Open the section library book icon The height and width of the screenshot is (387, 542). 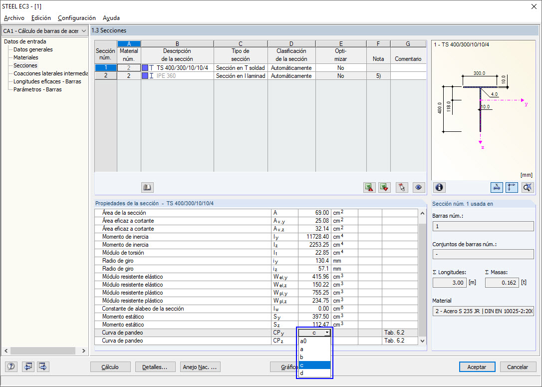coord(148,187)
